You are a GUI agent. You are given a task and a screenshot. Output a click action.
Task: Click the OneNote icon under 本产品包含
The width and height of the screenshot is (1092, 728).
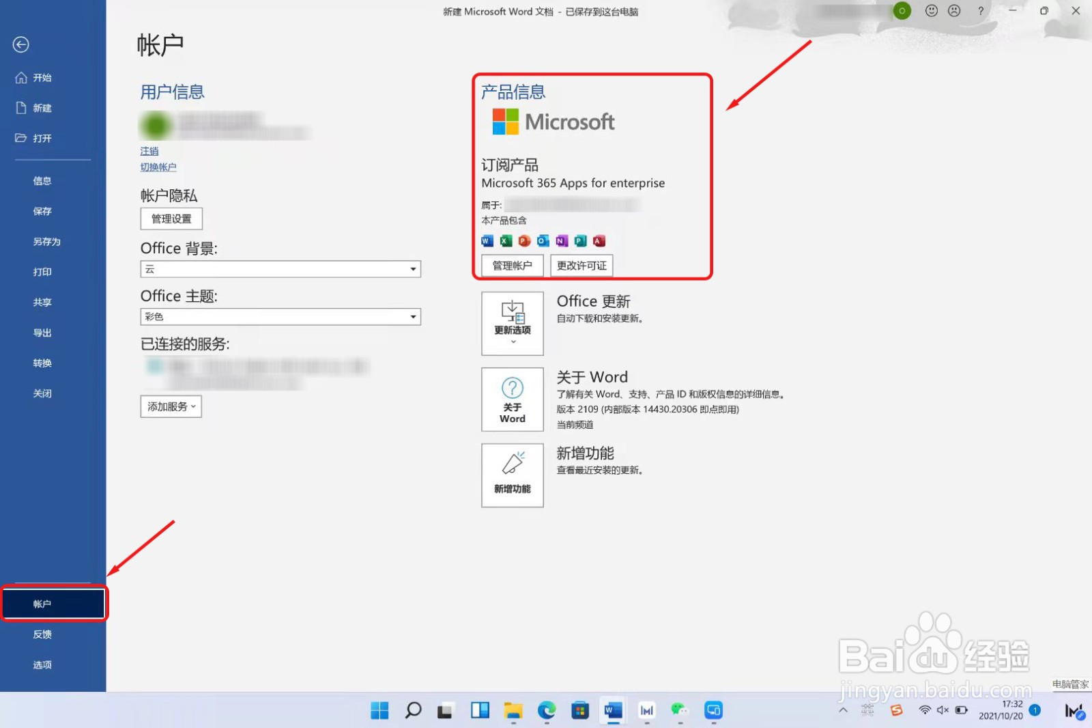561,241
